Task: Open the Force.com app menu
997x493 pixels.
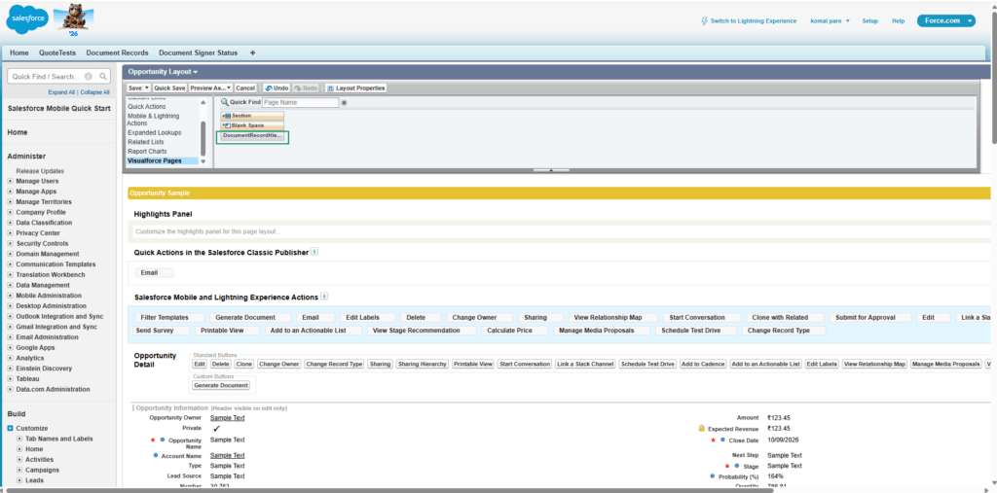Action: pos(945,21)
